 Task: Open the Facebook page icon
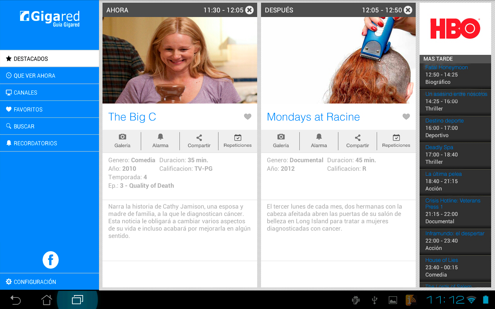click(51, 260)
